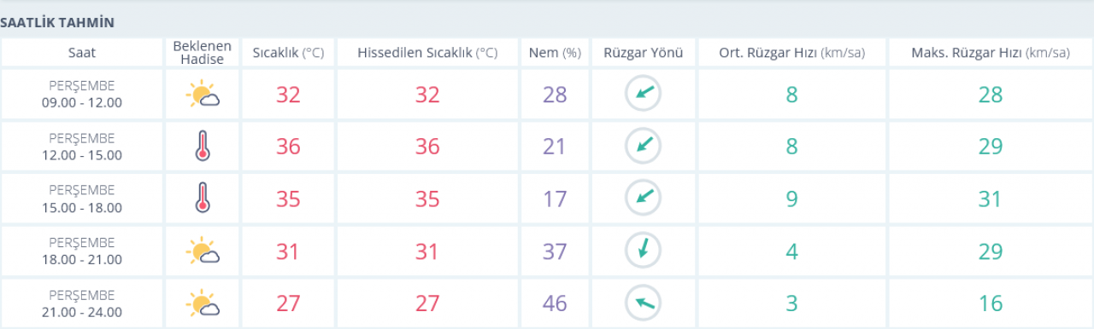Viewport: 1094px width, 329px height.
Task: Select the Rüzgar Yönü column header
Action: [644, 53]
